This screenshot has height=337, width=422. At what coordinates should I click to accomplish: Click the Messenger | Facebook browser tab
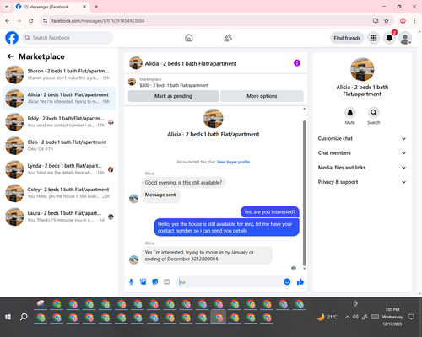(x=51, y=7)
